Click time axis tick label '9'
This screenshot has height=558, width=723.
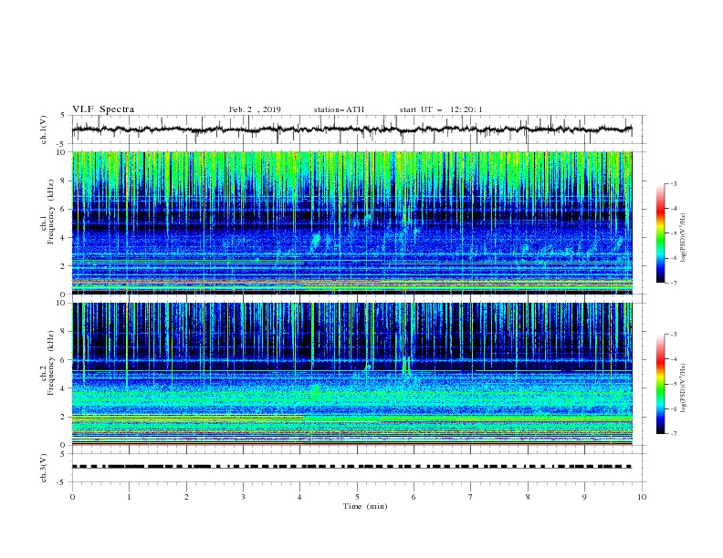584,497
